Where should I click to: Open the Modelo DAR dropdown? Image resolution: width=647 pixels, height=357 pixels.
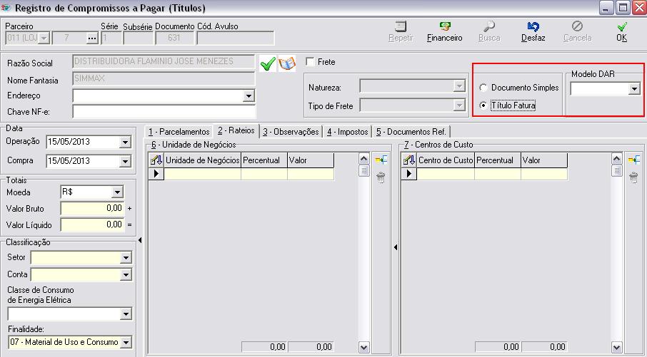click(633, 89)
